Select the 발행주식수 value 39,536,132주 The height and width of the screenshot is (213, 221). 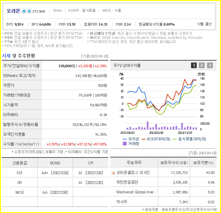pos(83,125)
